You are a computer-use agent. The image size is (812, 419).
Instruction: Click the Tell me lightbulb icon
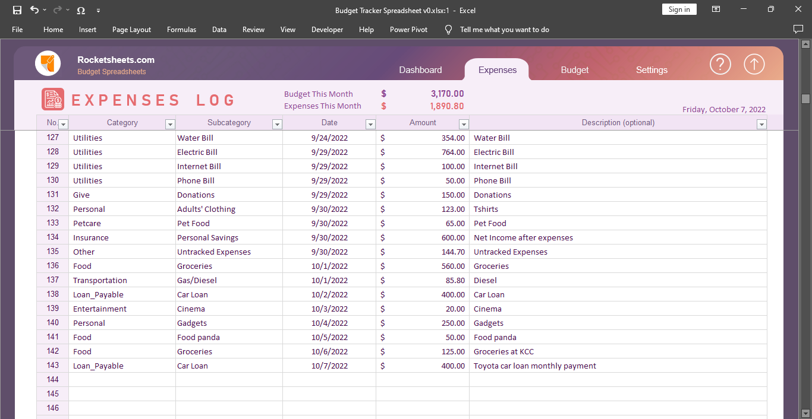click(449, 30)
